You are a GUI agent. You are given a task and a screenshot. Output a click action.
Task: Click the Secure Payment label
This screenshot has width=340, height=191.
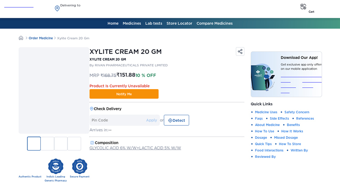[79, 177]
